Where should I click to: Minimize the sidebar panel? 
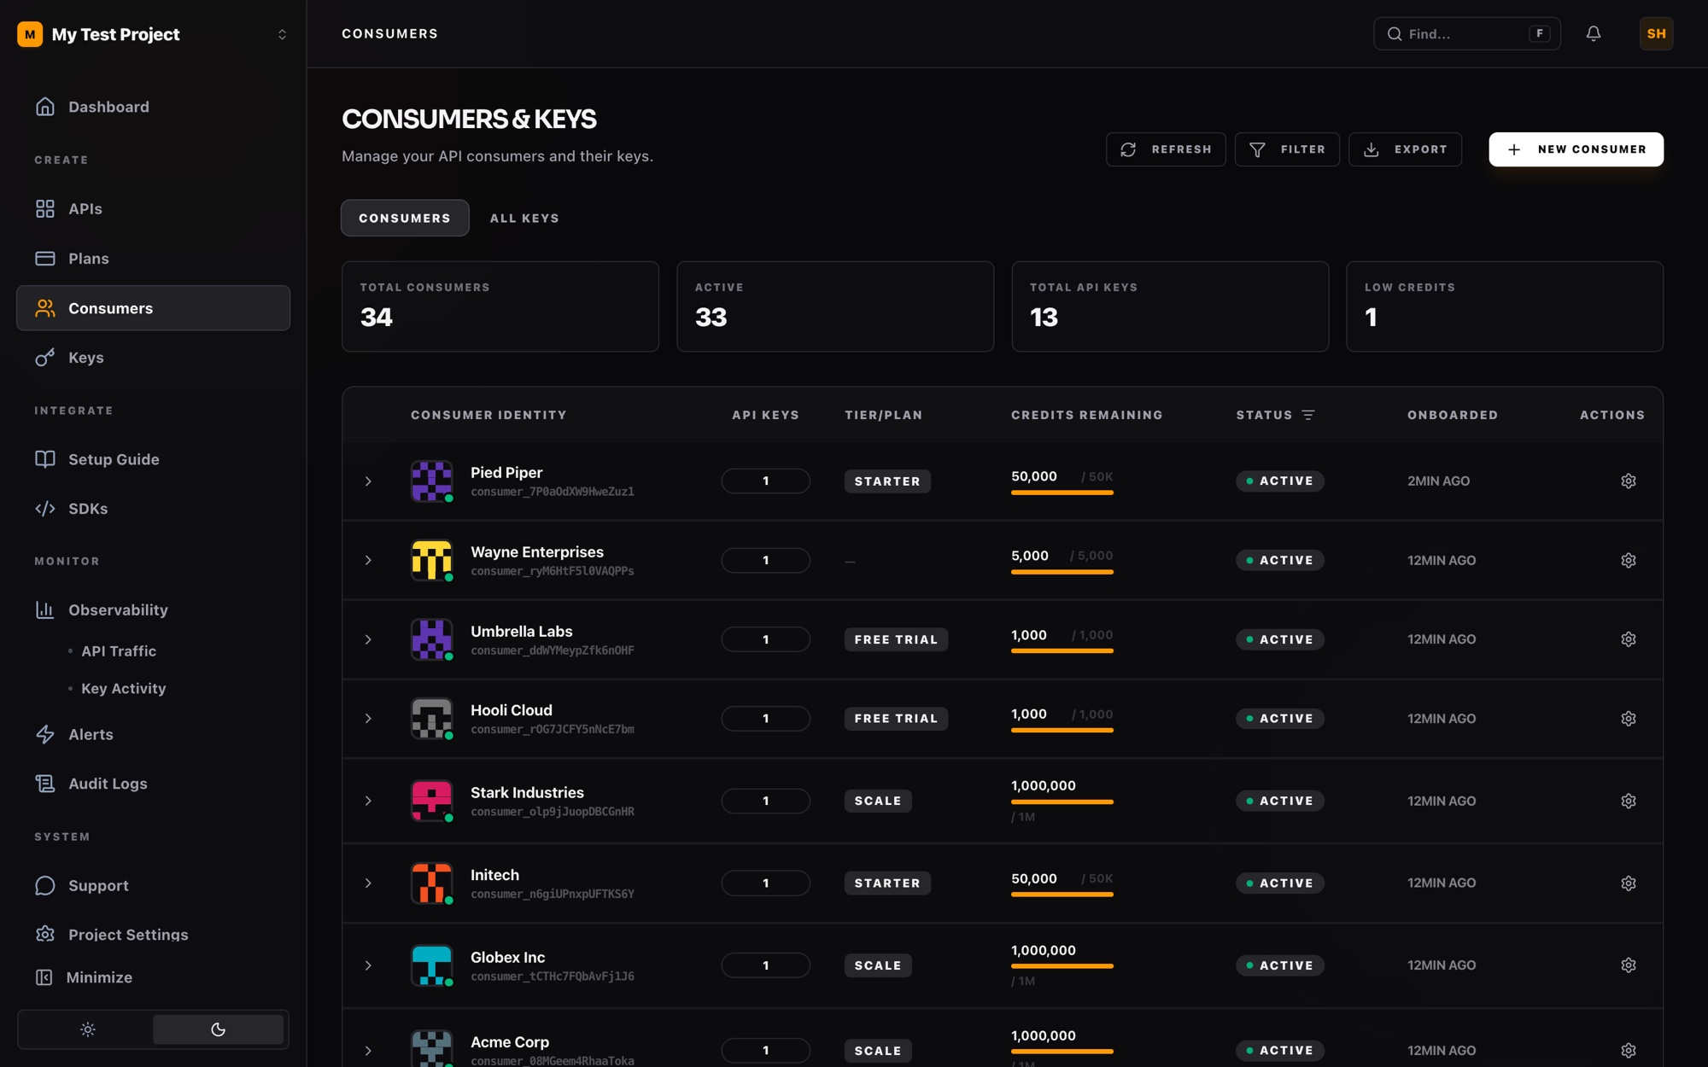pos(85,977)
